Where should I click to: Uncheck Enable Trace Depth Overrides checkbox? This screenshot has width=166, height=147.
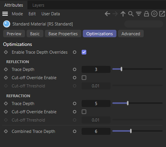point(84,52)
